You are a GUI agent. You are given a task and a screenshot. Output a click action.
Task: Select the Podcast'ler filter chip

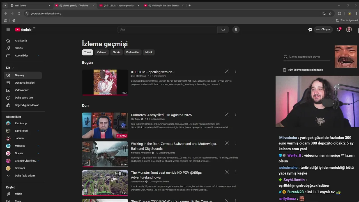(133, 52)
